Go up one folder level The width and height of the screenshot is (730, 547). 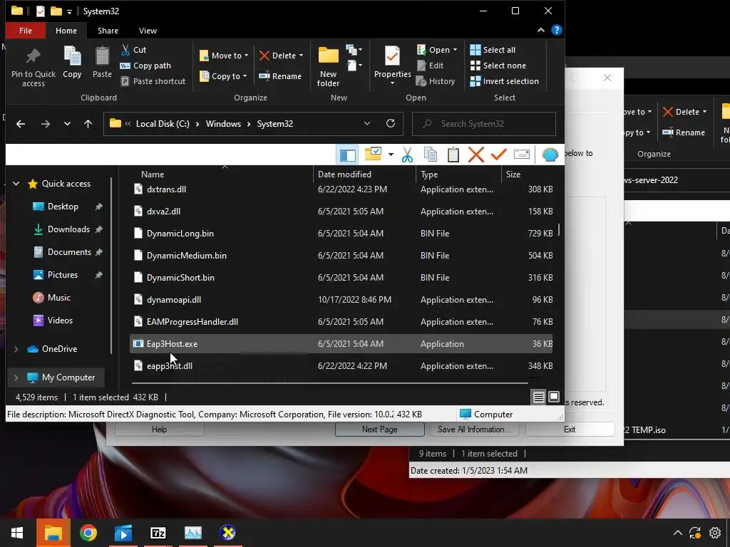tap(88, 124)
